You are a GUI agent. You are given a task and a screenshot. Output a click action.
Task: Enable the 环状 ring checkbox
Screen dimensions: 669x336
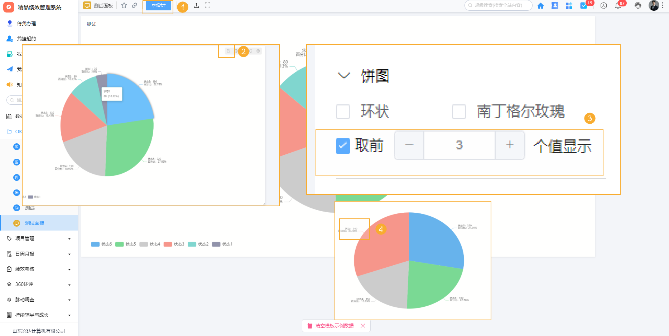coord(343,112)
